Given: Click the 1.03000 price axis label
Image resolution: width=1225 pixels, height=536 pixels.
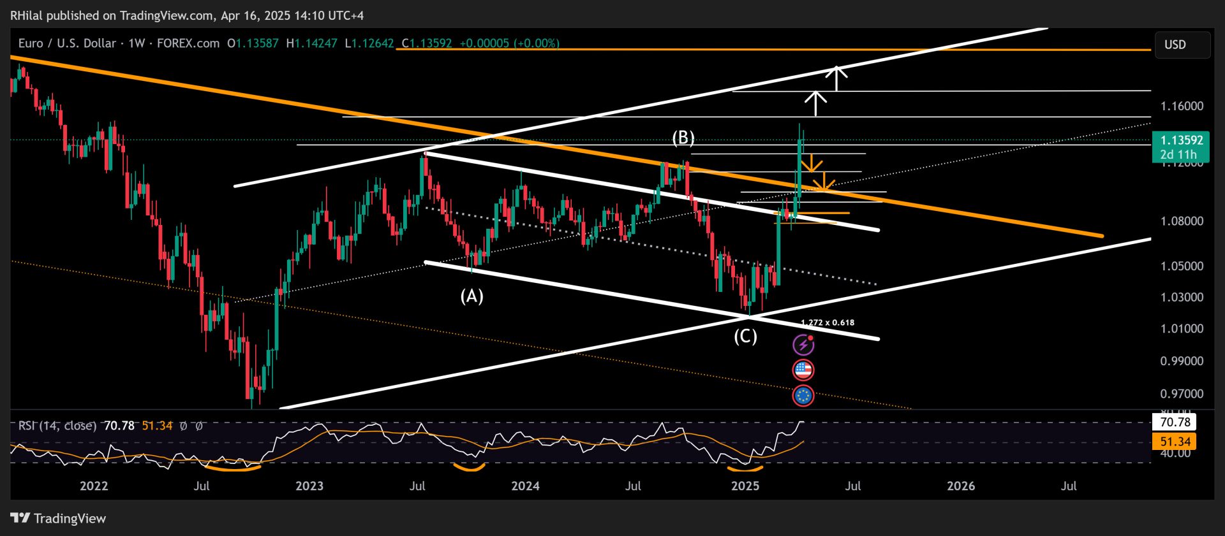Looking at the screenshot, I should (x=1182, y=297).
